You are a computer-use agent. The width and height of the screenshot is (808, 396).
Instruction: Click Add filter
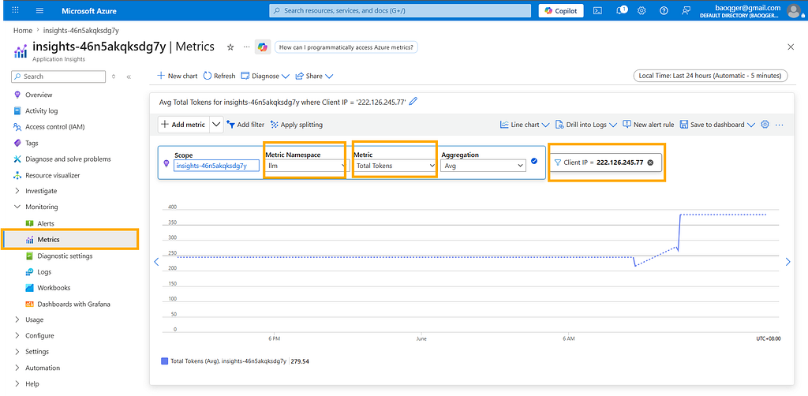[245, 125]
